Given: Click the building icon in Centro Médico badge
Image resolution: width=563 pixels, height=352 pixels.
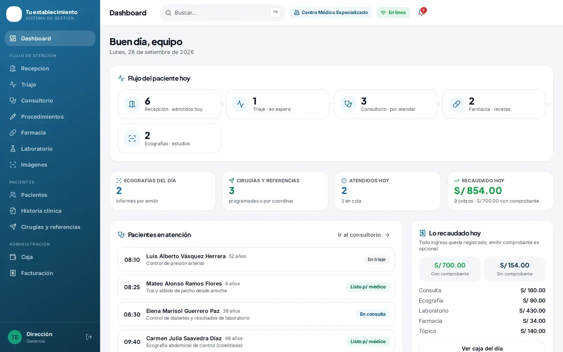Looking at the screenshot, I should tap(297, 13).
